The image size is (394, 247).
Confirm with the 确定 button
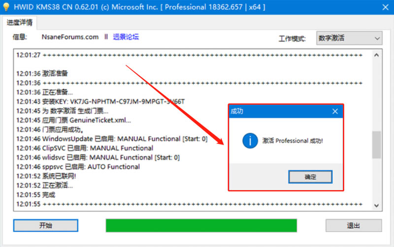click(310, 177)
